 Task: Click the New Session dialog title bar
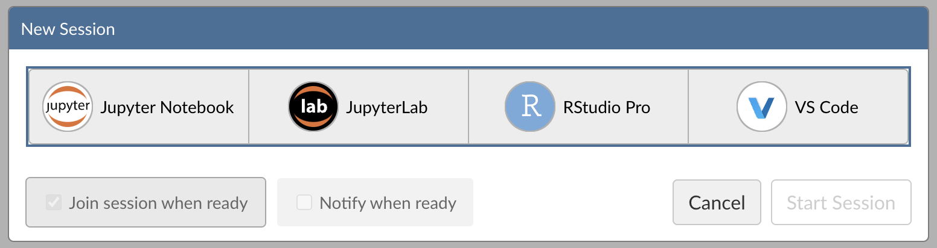click(x=468, y=29)
